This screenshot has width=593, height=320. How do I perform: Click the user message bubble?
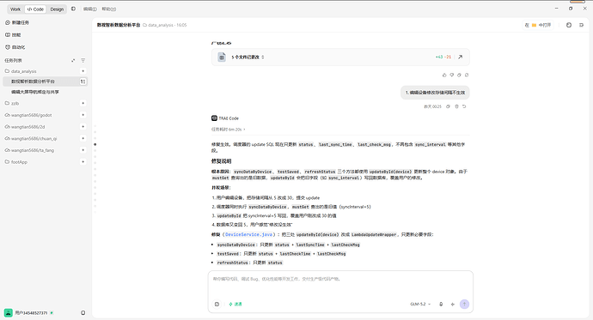point(435,93)
